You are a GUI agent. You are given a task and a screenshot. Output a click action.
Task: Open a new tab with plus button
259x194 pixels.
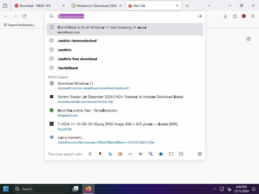(x=187, y=6)
